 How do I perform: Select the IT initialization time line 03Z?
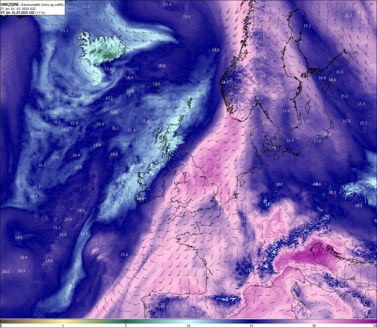point(18,9)
